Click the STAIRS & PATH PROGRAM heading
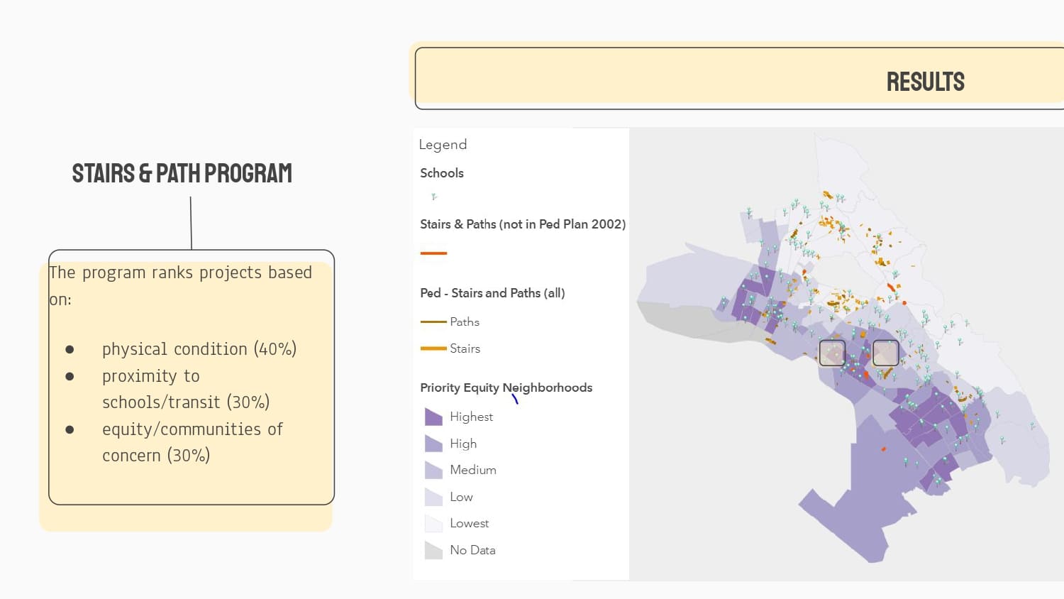This screenshot has height=599, width=1064. point(182,173)
